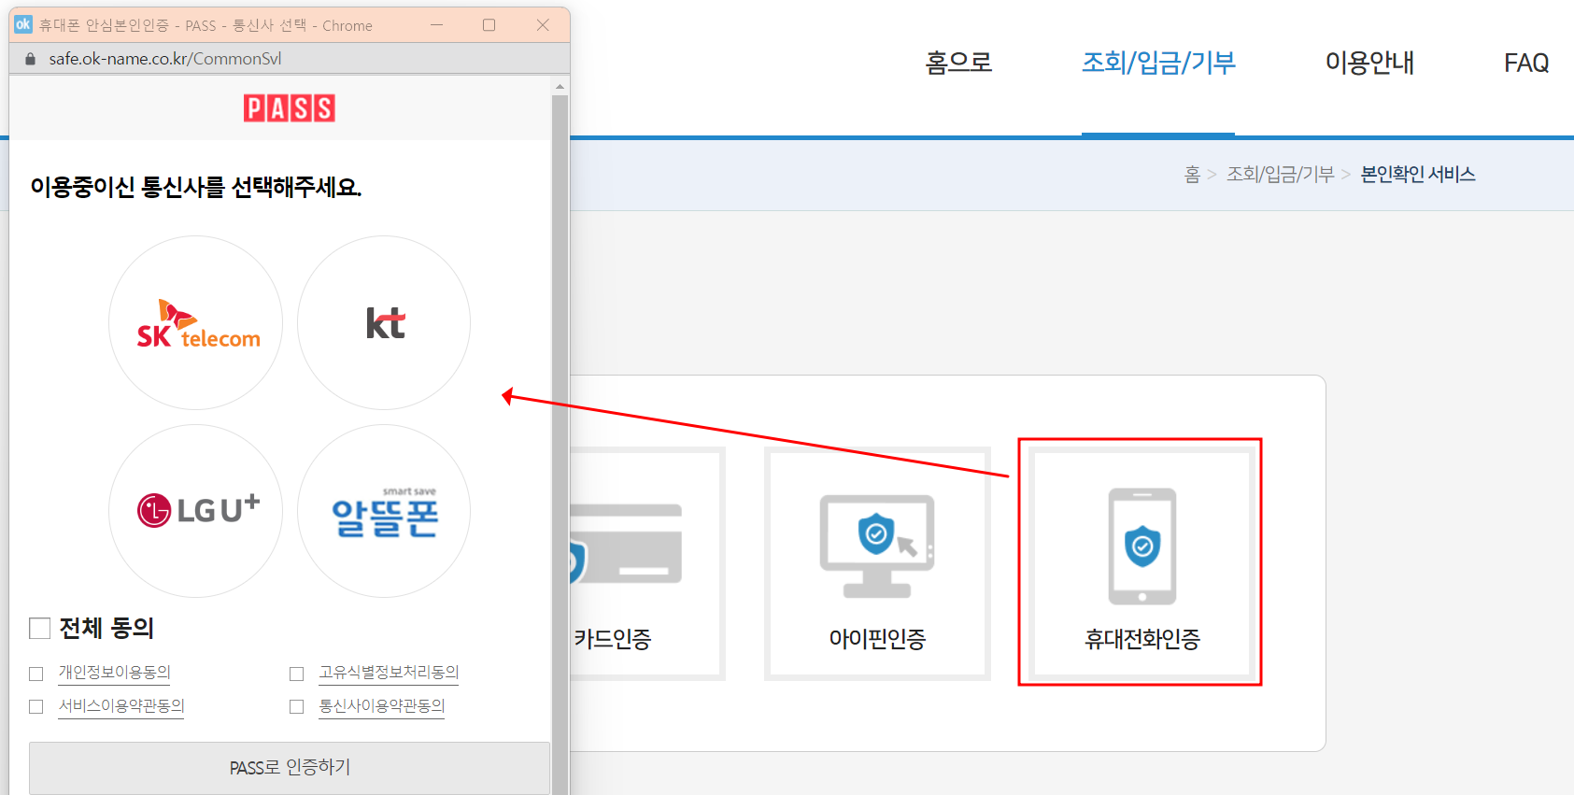Open the 개인정보이용동의 terms link
This screenshot has height=795, width=1574.
pyautogui.click(x=115, y=673)
